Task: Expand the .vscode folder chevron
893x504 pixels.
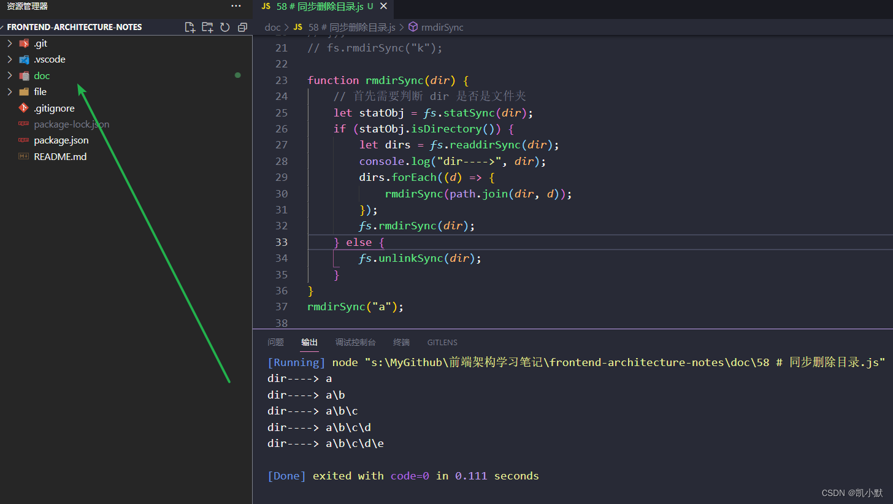Action: [10, 59]
